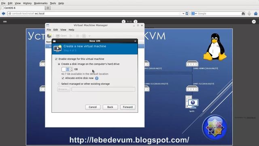Open the browser Help menu
Image resolution: width=259 pixels, height=146 pixels.
point(61,3)
